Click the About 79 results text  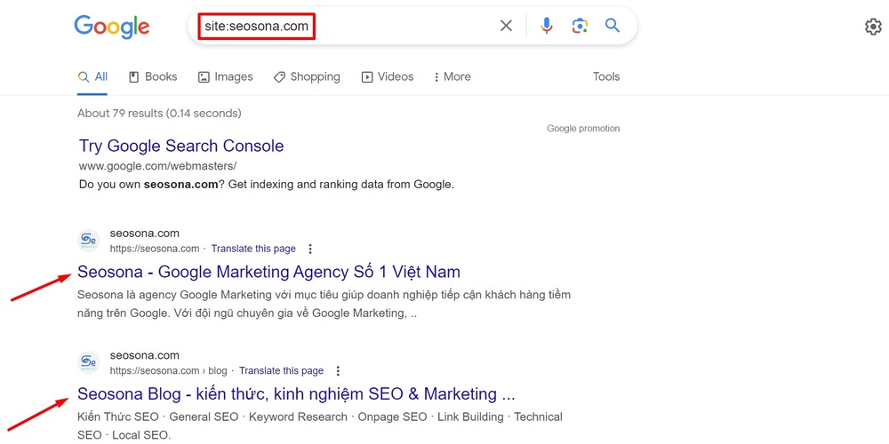click(x=159, y=114)
